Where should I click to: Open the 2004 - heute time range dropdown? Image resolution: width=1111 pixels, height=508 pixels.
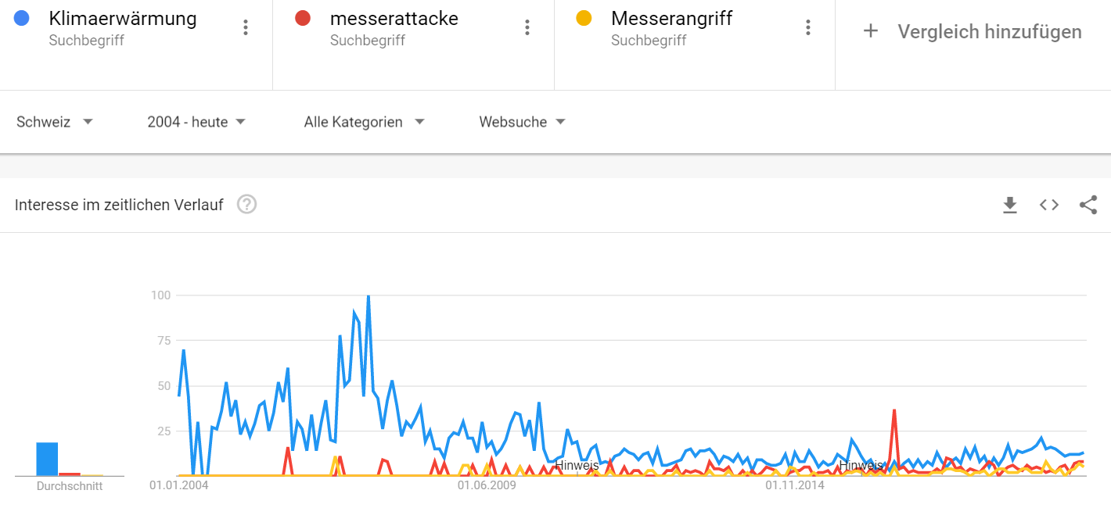(196, 122)
